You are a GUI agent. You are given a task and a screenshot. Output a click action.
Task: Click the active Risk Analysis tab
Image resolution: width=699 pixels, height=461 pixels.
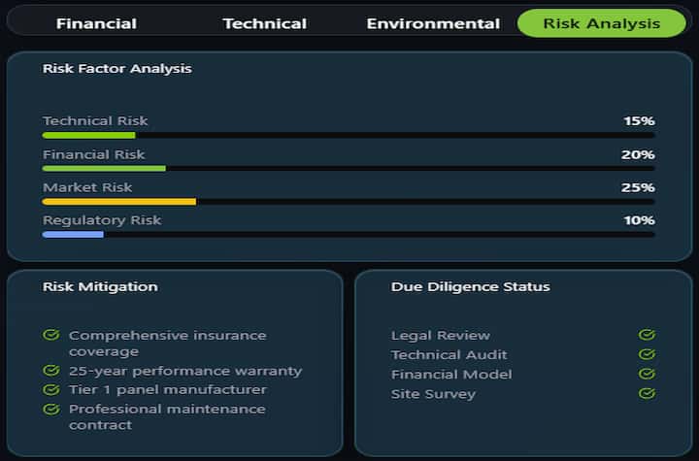(601, 23)
